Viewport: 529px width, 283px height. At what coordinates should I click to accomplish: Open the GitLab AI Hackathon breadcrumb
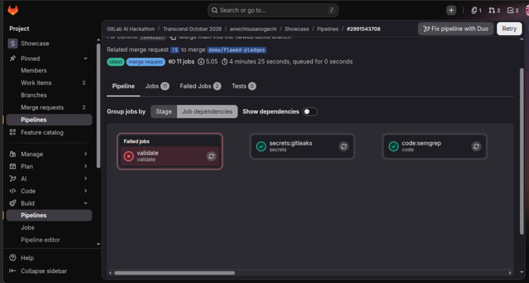pyautogui.click(x=131, y=29)
